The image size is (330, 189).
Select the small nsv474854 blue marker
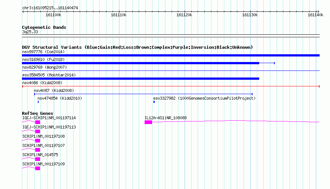coord(38,102)
